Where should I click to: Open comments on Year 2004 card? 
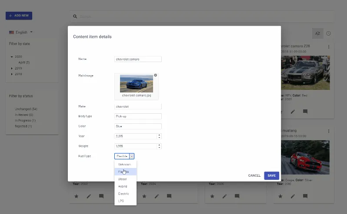pyautogui.click(x=169, y=196)
